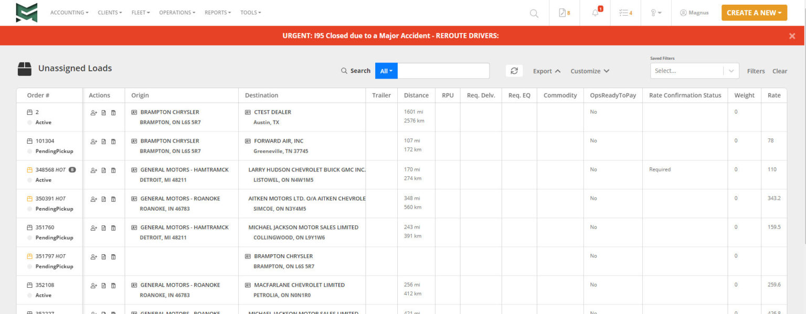The image size is (806, 314).
Task: Click the CREATE A NEW button
Action: [x=754, y=13]
